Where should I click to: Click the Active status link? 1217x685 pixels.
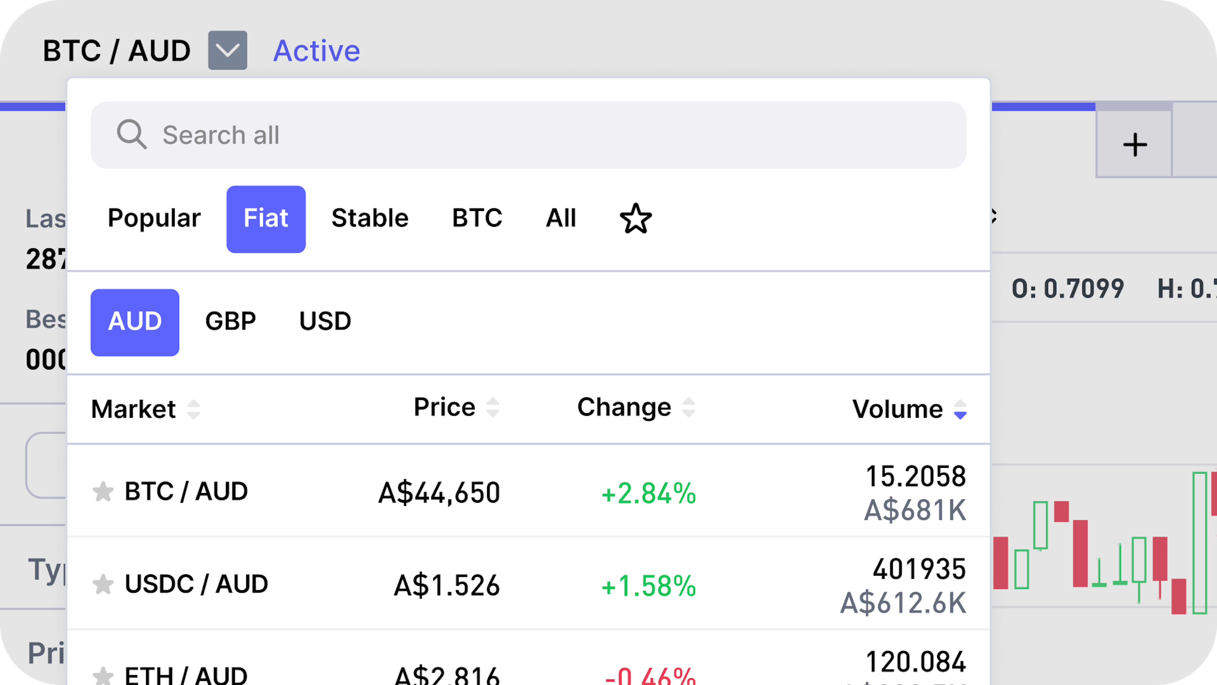[316, 50]
